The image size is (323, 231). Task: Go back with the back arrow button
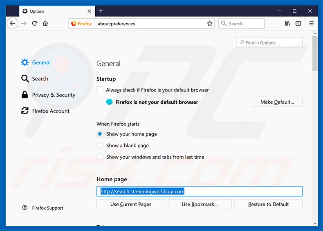(13, 23)
